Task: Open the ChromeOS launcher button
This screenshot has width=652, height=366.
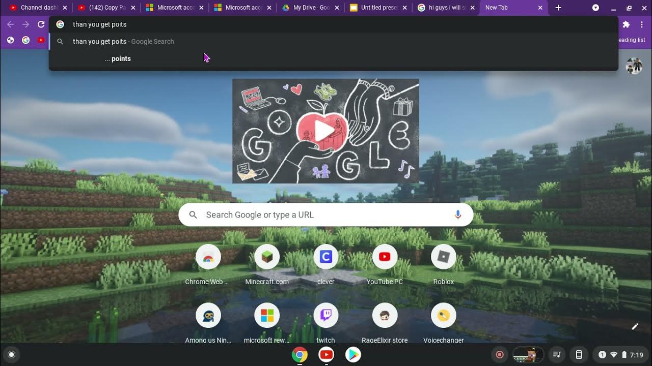Action: coord(11,355)
